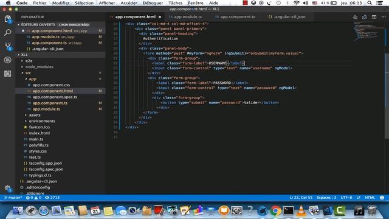Open Google Chrome from the Dock

click(275, 210)
